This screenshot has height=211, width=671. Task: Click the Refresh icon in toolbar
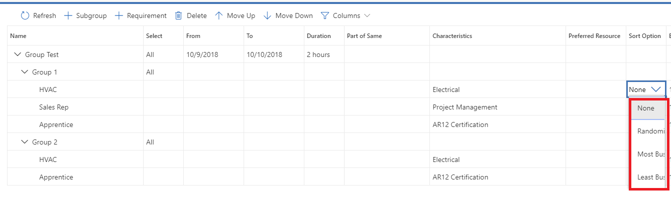click(x=25, y=15)
